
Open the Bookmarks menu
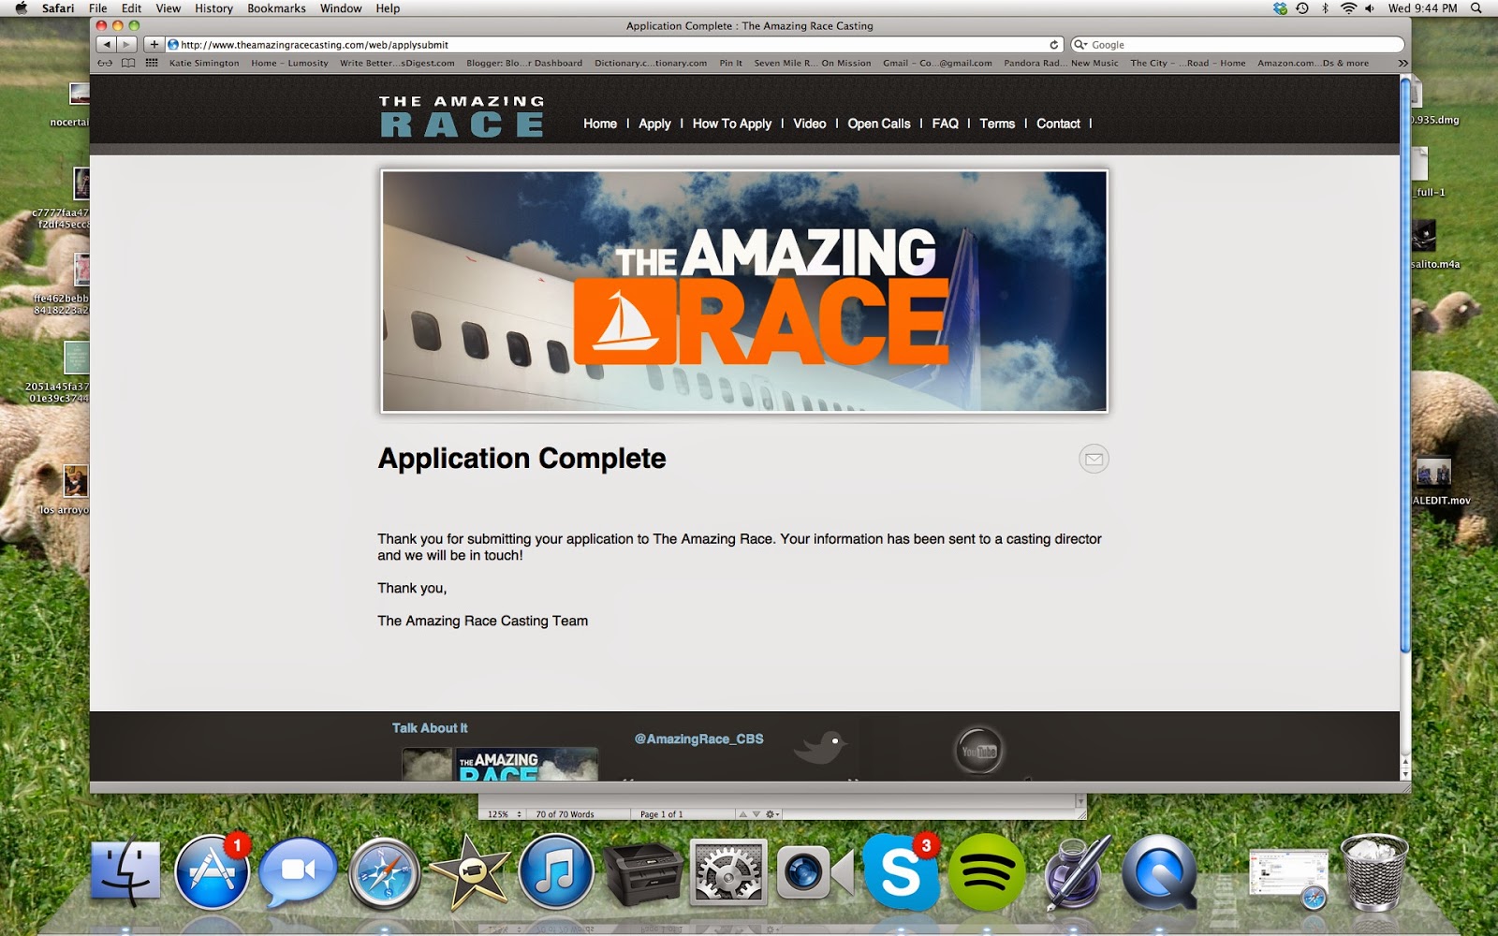pyautogui.click(x=276, y=8)
